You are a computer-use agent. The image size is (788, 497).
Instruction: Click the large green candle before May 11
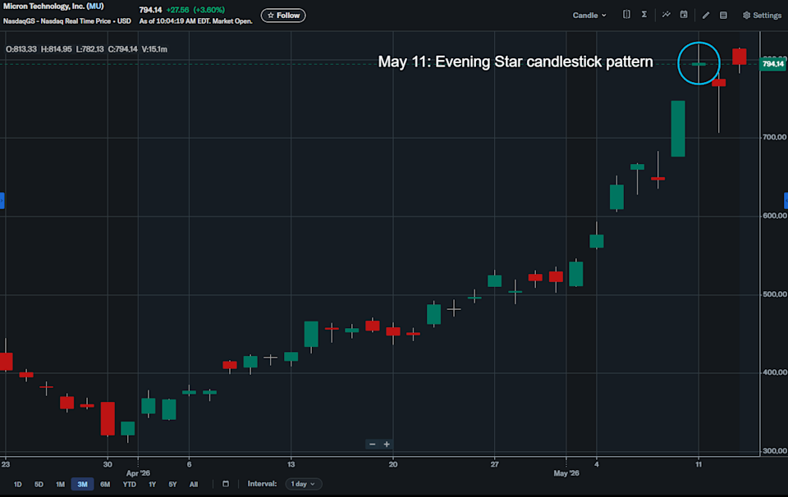coord(678,129)
